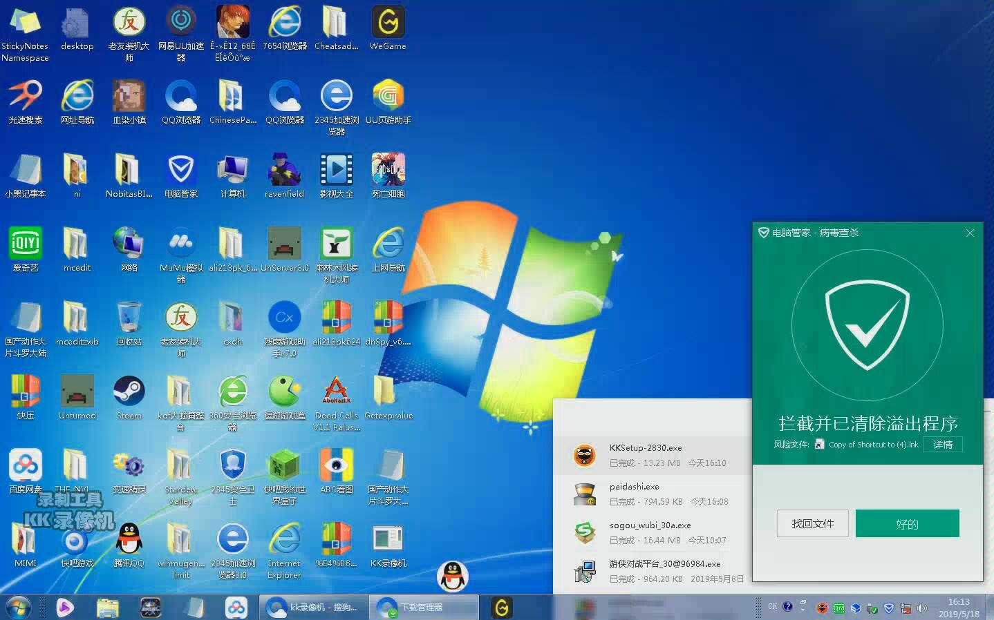Open the file explorer taskbar icon
Viewport: 994px width, 620px height.
(107, 608)
